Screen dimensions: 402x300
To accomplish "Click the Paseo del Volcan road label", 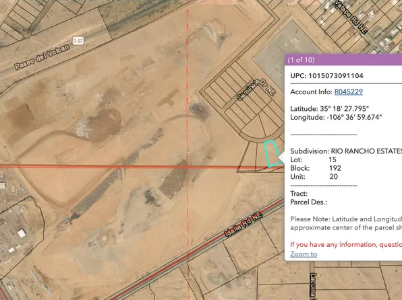I will [42, 57].
